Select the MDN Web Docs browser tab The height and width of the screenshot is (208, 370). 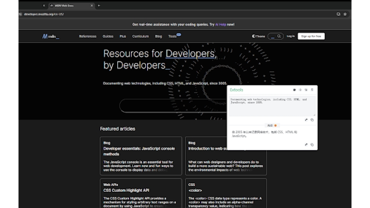71,6
